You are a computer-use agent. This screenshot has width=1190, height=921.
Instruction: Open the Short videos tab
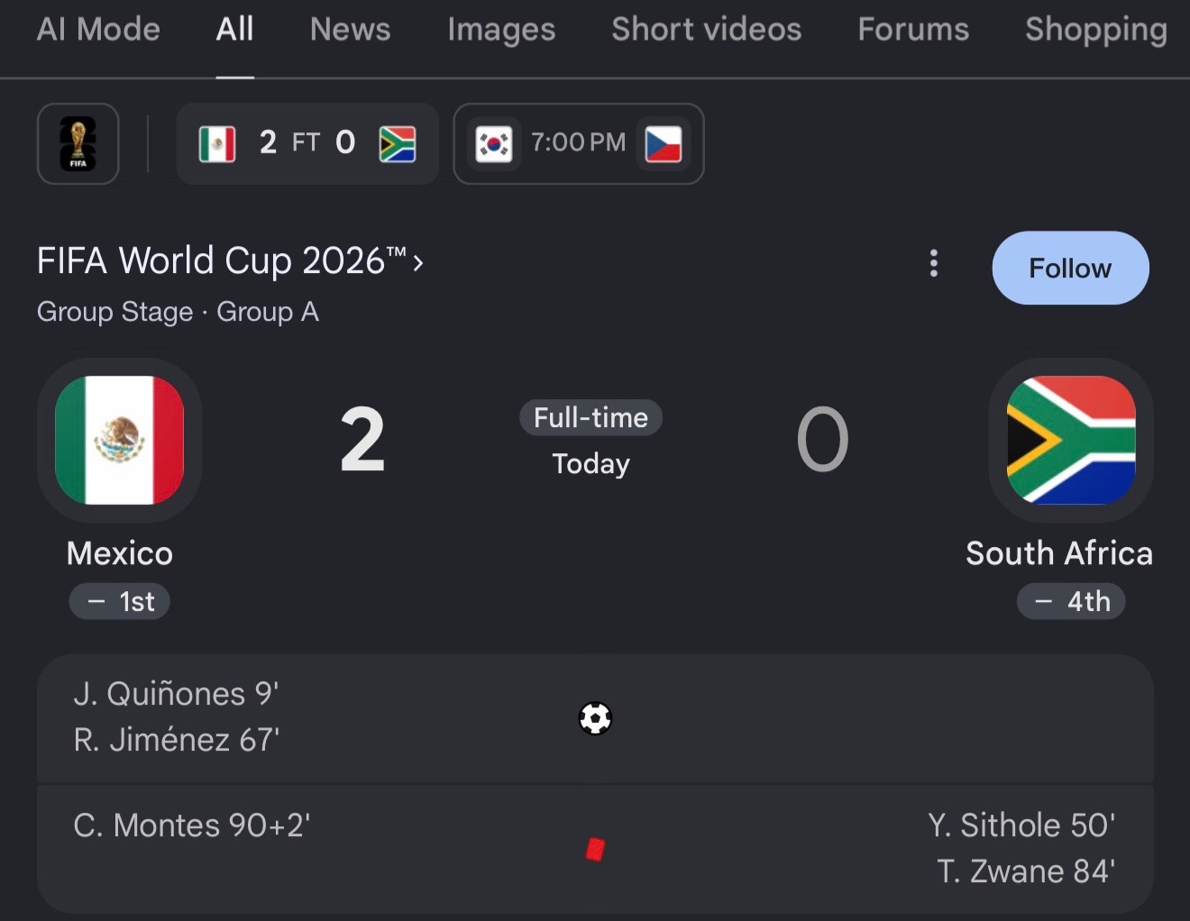707,30
